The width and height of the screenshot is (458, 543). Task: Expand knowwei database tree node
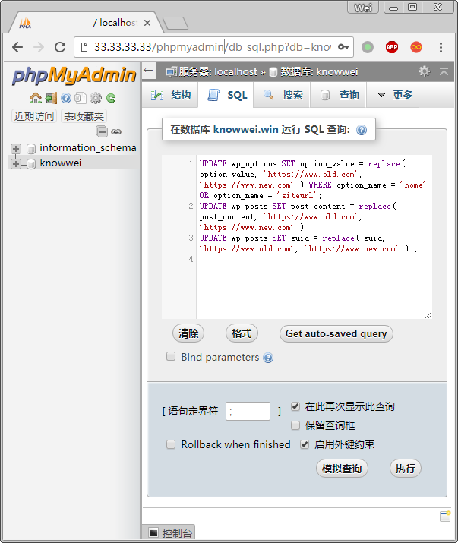click(16, 164)
